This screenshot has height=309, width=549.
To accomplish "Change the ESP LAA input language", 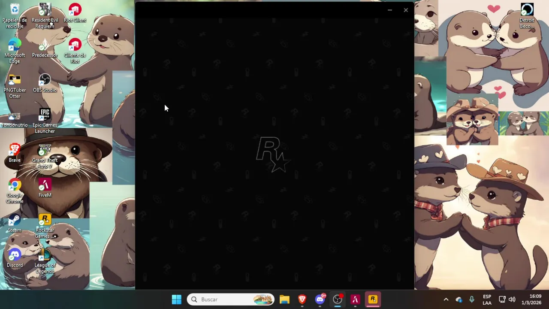I will pyautogui.click(x=487, y=300).
